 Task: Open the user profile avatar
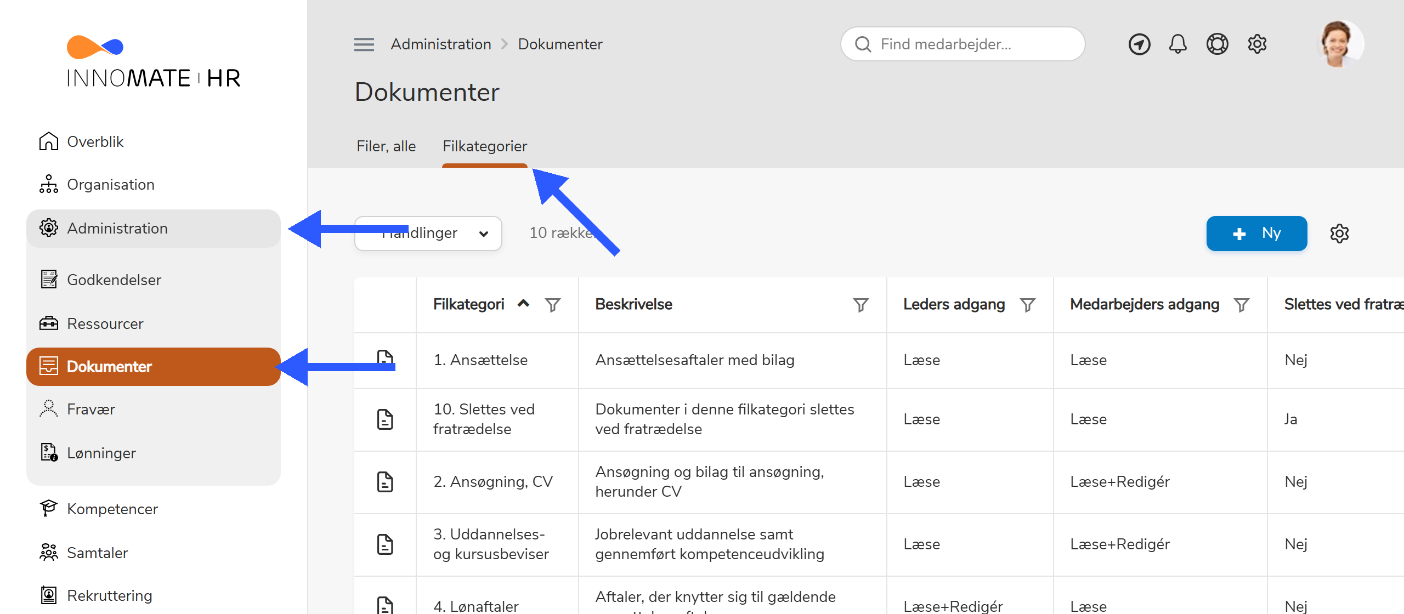[x=1340, y=44]
